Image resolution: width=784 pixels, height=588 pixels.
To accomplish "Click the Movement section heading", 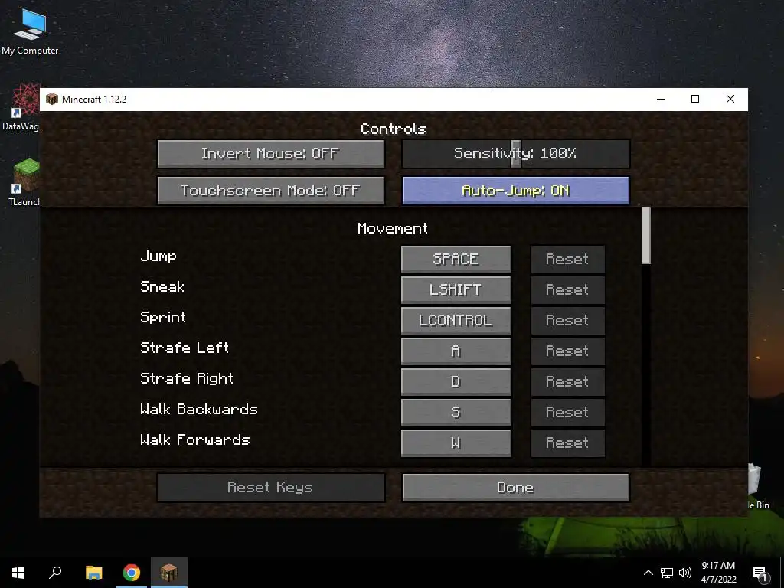I will tap(393, 228).
